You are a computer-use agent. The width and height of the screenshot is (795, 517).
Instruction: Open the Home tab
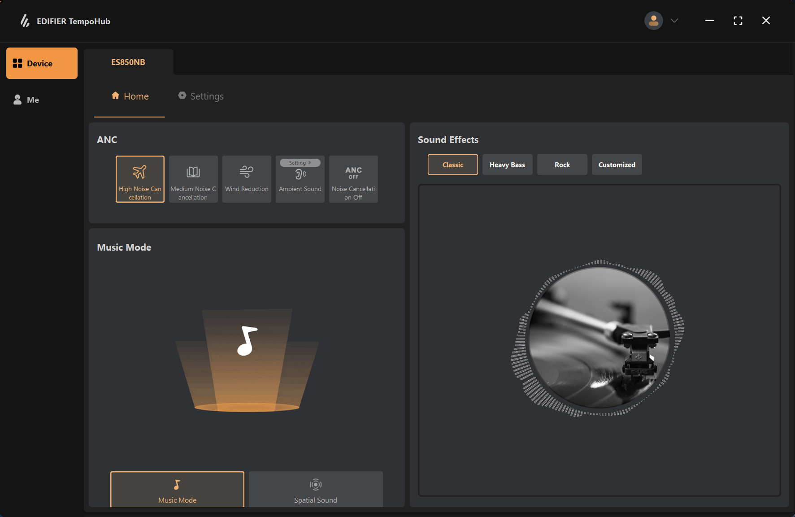click(x=130, y=96)
